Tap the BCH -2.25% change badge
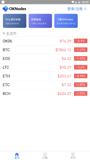Viewport: 90px width, 160px height. [80, 93]
